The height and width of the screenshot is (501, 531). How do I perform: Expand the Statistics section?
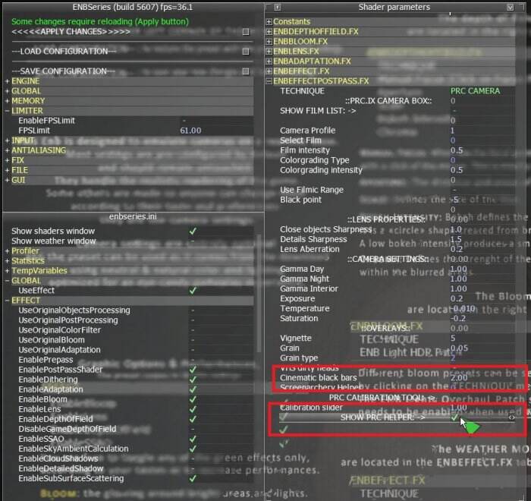pos(7,260)
